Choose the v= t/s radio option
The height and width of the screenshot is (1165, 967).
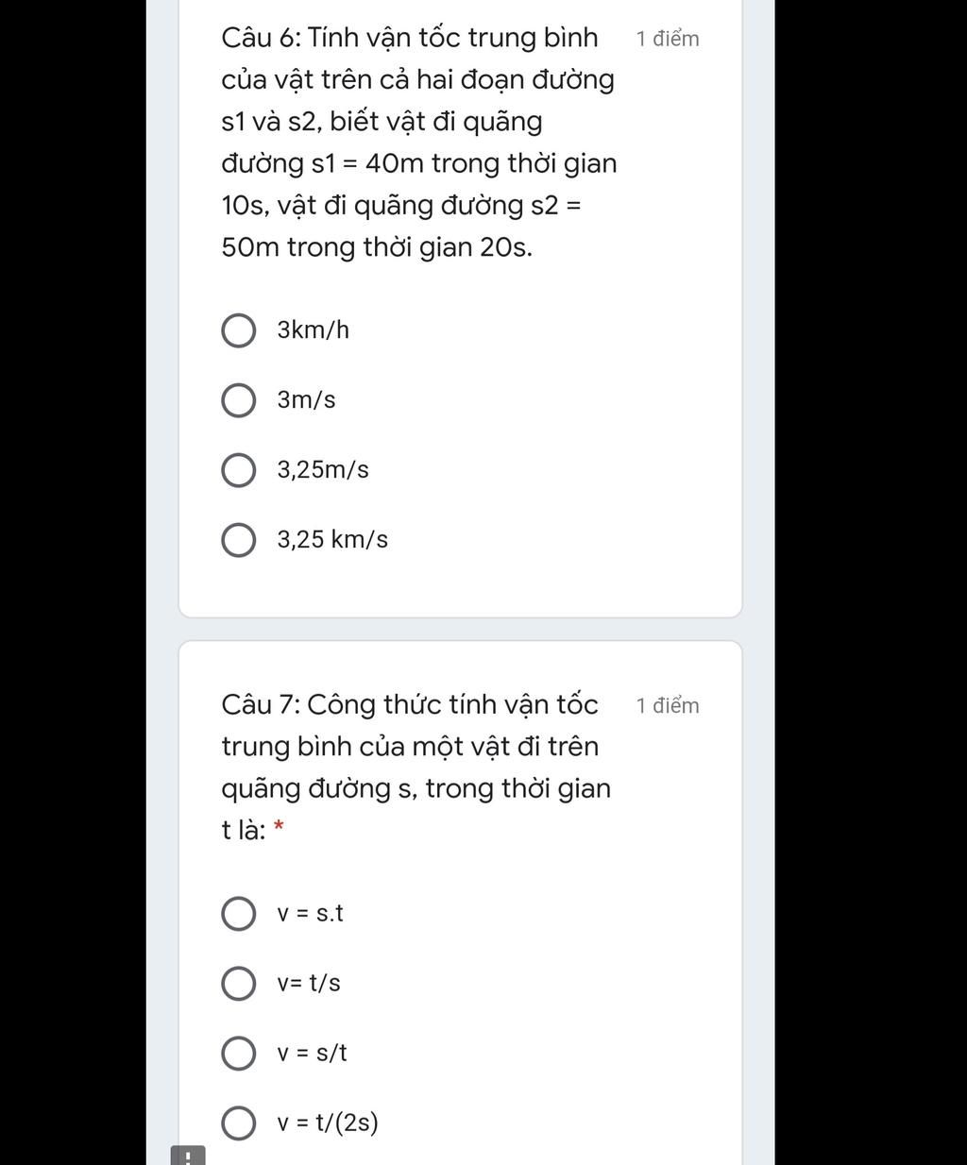tap(238, 984)
